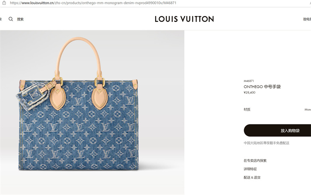Viewport: 311px width, 195px height.
Task: Open the 搜索 search label
Action: pyautogui.click(x=20, y=19)
